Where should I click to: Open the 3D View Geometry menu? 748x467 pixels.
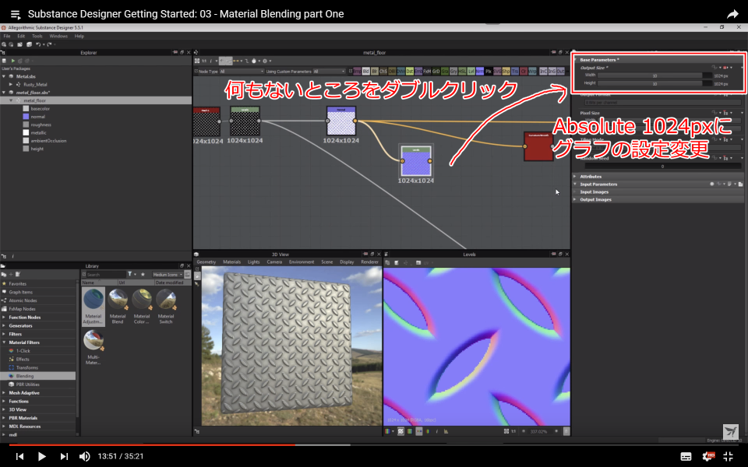point(206,262)
